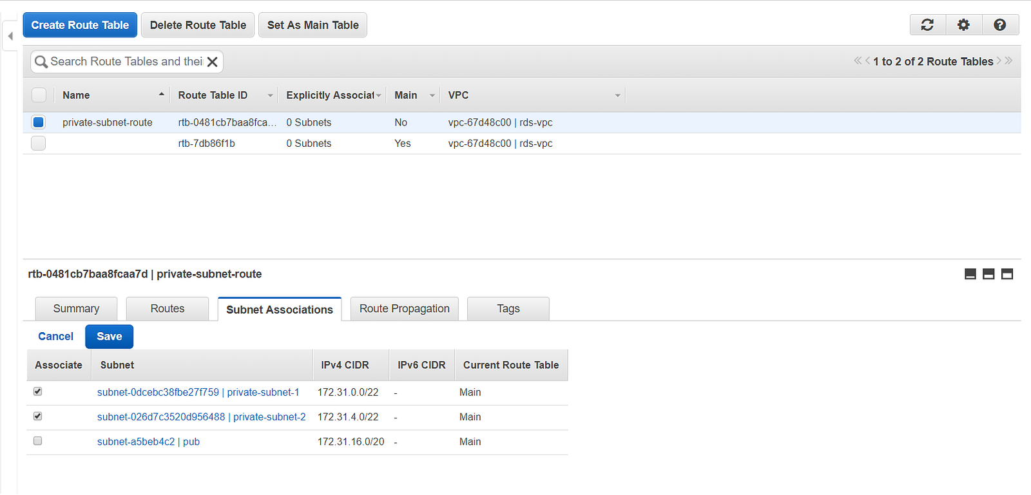The height and width of the screenshot is (495, 1031).
Task: Switch to the Route Propagation tab
Action: coord(404,309)
